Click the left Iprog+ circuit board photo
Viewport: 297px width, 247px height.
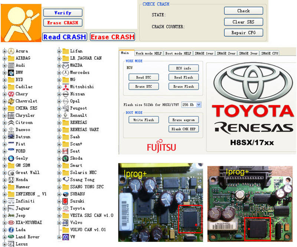[x=160, y=203]
